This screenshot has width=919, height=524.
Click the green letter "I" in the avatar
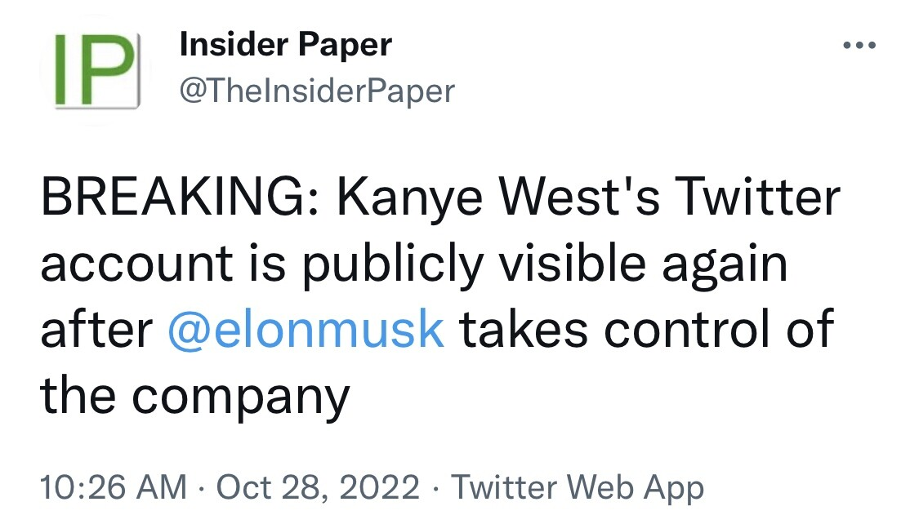pyautogui.click(x=61, y=70)
